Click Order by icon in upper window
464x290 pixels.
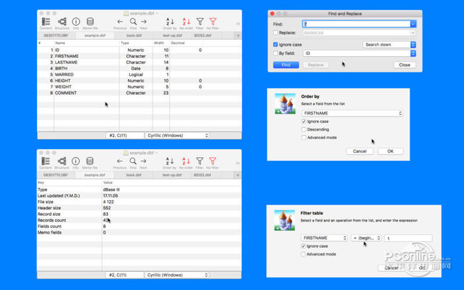click(170, 23)
